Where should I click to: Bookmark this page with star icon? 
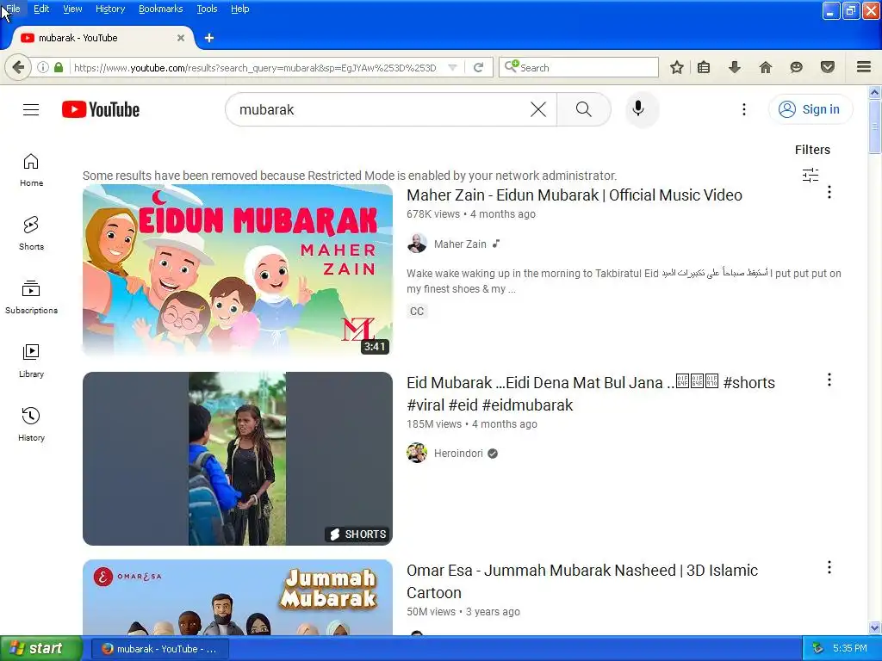[x=677, y=67]
